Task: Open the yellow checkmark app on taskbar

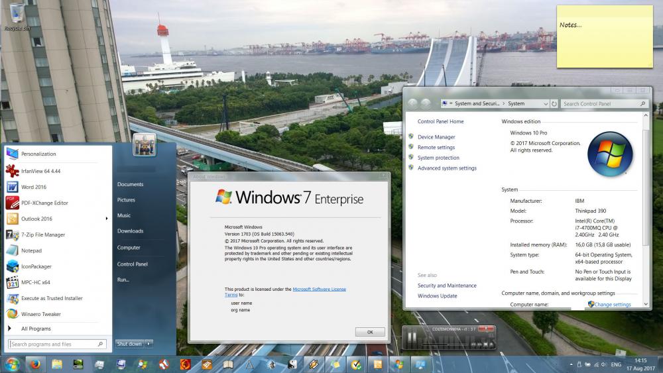Action: pos(357,364)
